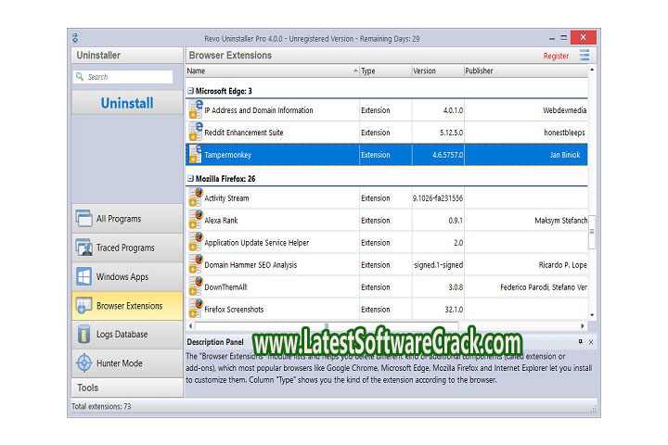Click the vertical scrollbar down arrow

592,315
